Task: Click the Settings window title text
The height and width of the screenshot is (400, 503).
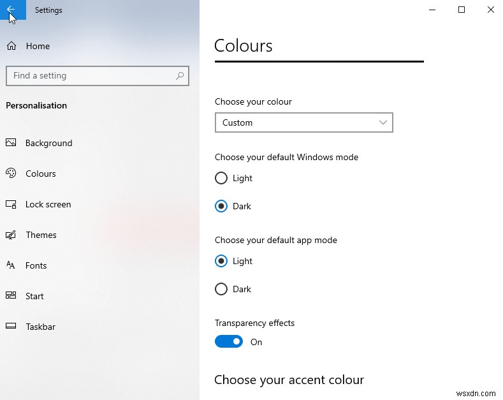Action: click(x=48, y=10)
